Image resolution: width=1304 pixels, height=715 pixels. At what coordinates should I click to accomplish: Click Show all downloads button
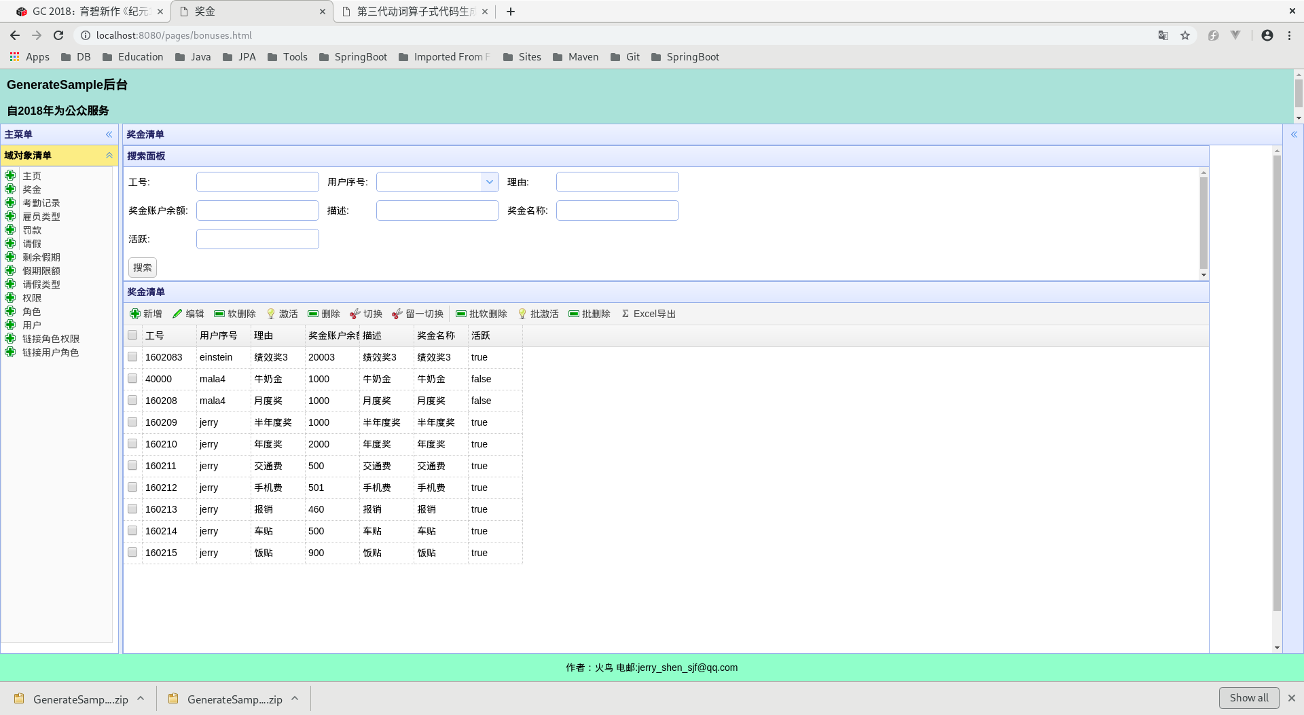pos(1249,698)
